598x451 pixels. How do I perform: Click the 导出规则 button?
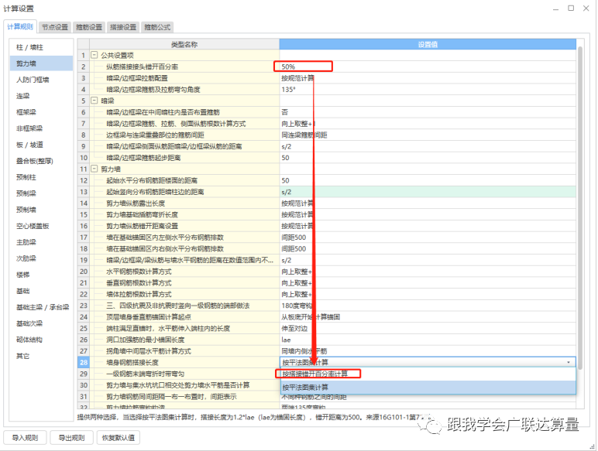point(72,438)
